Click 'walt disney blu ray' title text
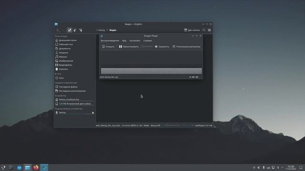Image resolution: width=305 pixels, height=171 pixels. [109, 77]
